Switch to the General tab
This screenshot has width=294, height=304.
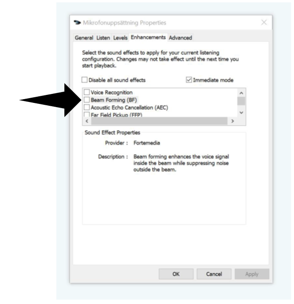pyautogui.click(x=84, y=38)
